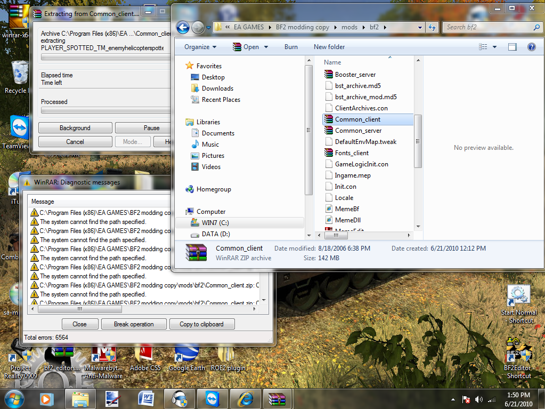Screen dimensions: 545x409
Task: Select the Booster_server archive file
Action: 355,75
